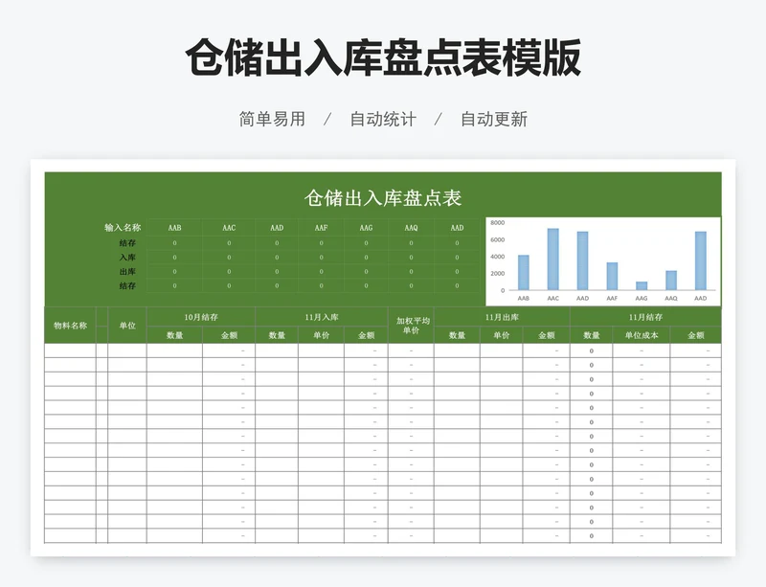Image resolution: width=766 pixels, height=587 pixels.
Task: Click the 入库 value under AAF
Action: (x=321, y=257)
